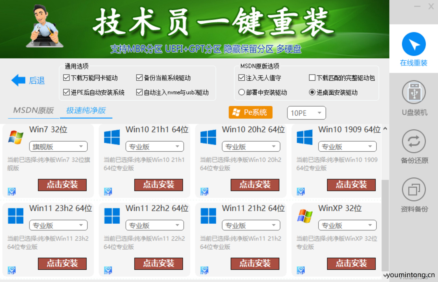Open the 在线重装 arrow icon
438x282 pixels.
[414, 44]
